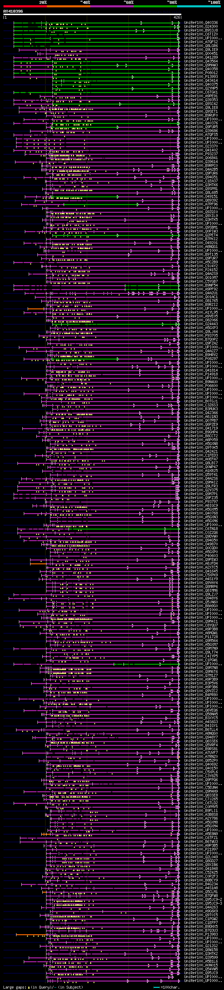Screen dimensions: 224x990
Task: Select hit label UniRef100_A8NQG1
Action: [x=201, y=246]
